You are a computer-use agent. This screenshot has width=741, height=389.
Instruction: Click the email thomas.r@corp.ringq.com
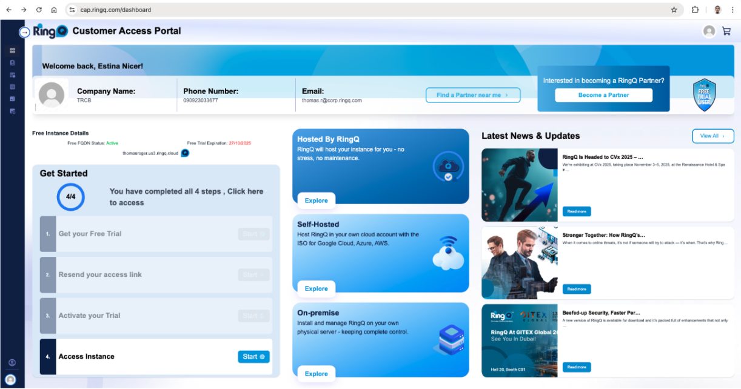tap(332, 101)
